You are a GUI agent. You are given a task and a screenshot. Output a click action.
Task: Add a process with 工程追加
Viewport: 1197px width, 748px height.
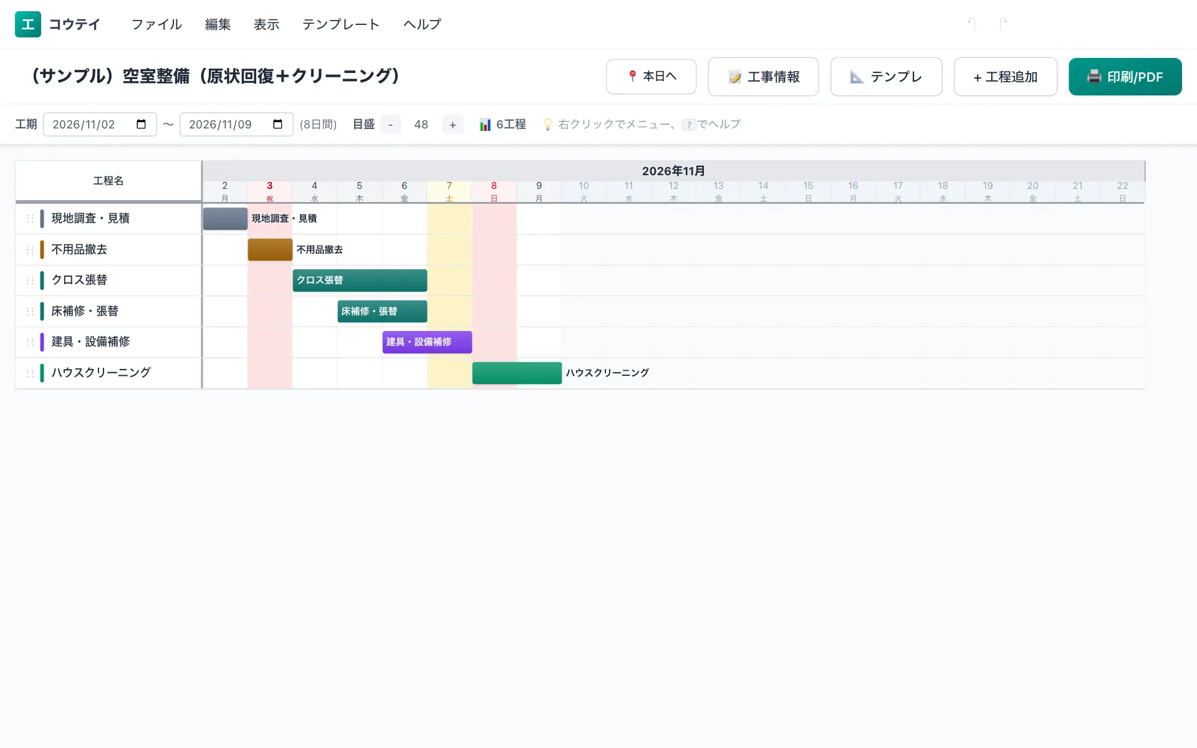click(x=1005, y=77)
